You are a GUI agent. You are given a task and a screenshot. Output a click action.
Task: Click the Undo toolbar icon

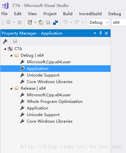pyautogui.click(x=65, y=22)
